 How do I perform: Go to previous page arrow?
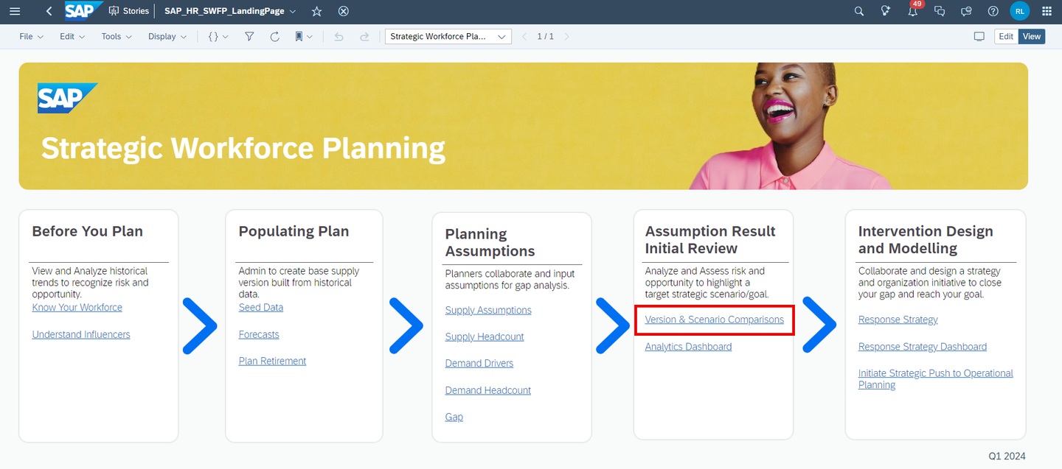(x=524, y=36)
